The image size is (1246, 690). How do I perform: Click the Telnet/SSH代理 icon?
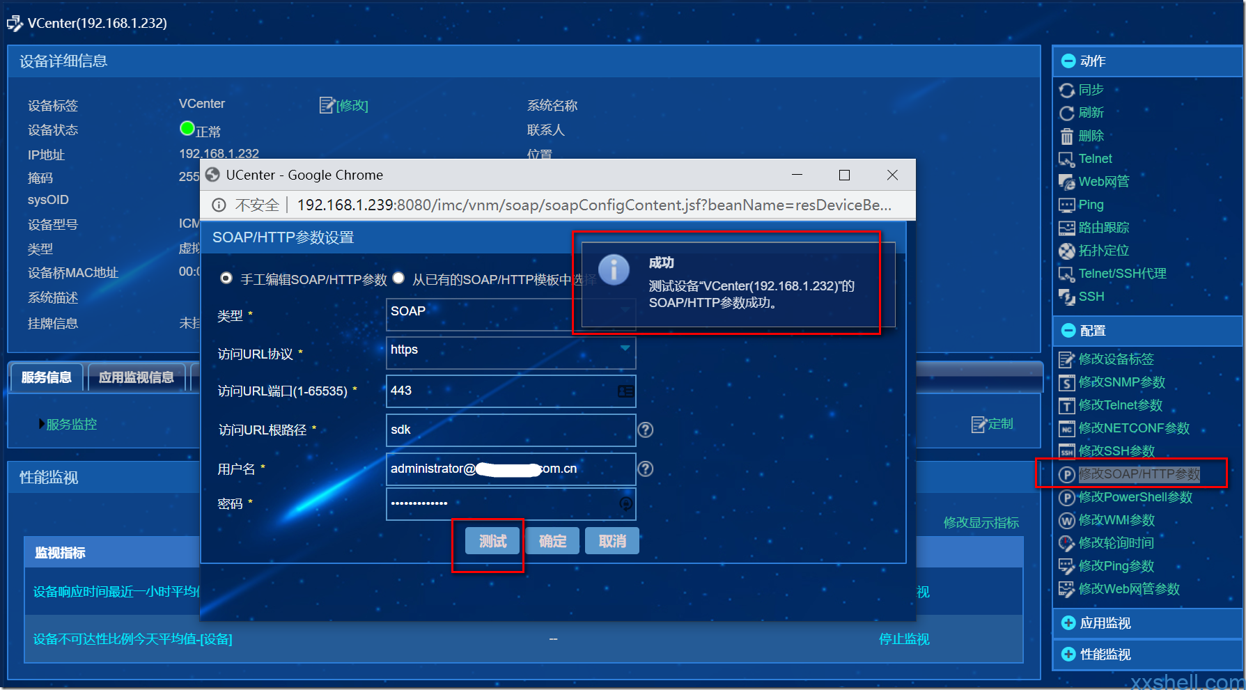tap(1066, 274)
